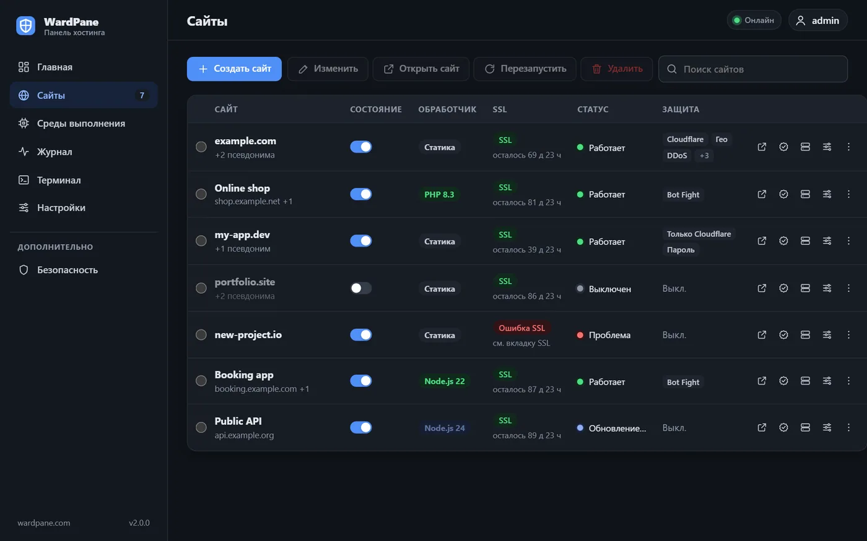Click the wardpane.com footer link
The height and width of the screenshot is (541, 867).
[x=44, y=523]
